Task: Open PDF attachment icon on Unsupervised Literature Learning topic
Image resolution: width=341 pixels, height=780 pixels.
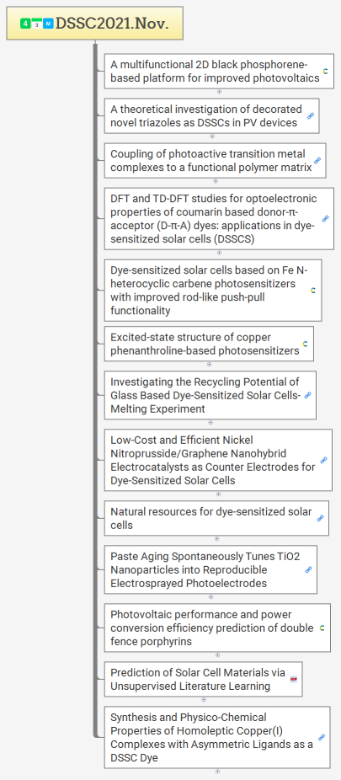Action: coord(294,679)
